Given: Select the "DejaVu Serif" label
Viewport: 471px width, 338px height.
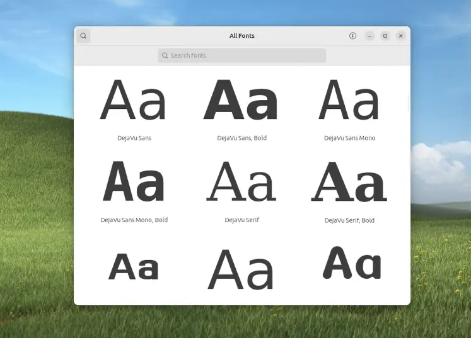Looking at the screenshot, I should click(242, 220).
